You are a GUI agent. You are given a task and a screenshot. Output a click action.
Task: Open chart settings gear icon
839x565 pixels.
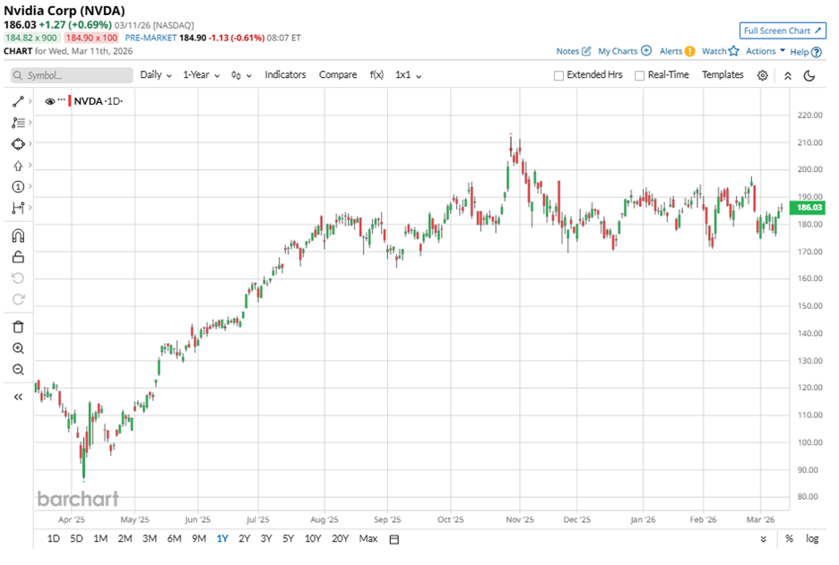(762, 75)
